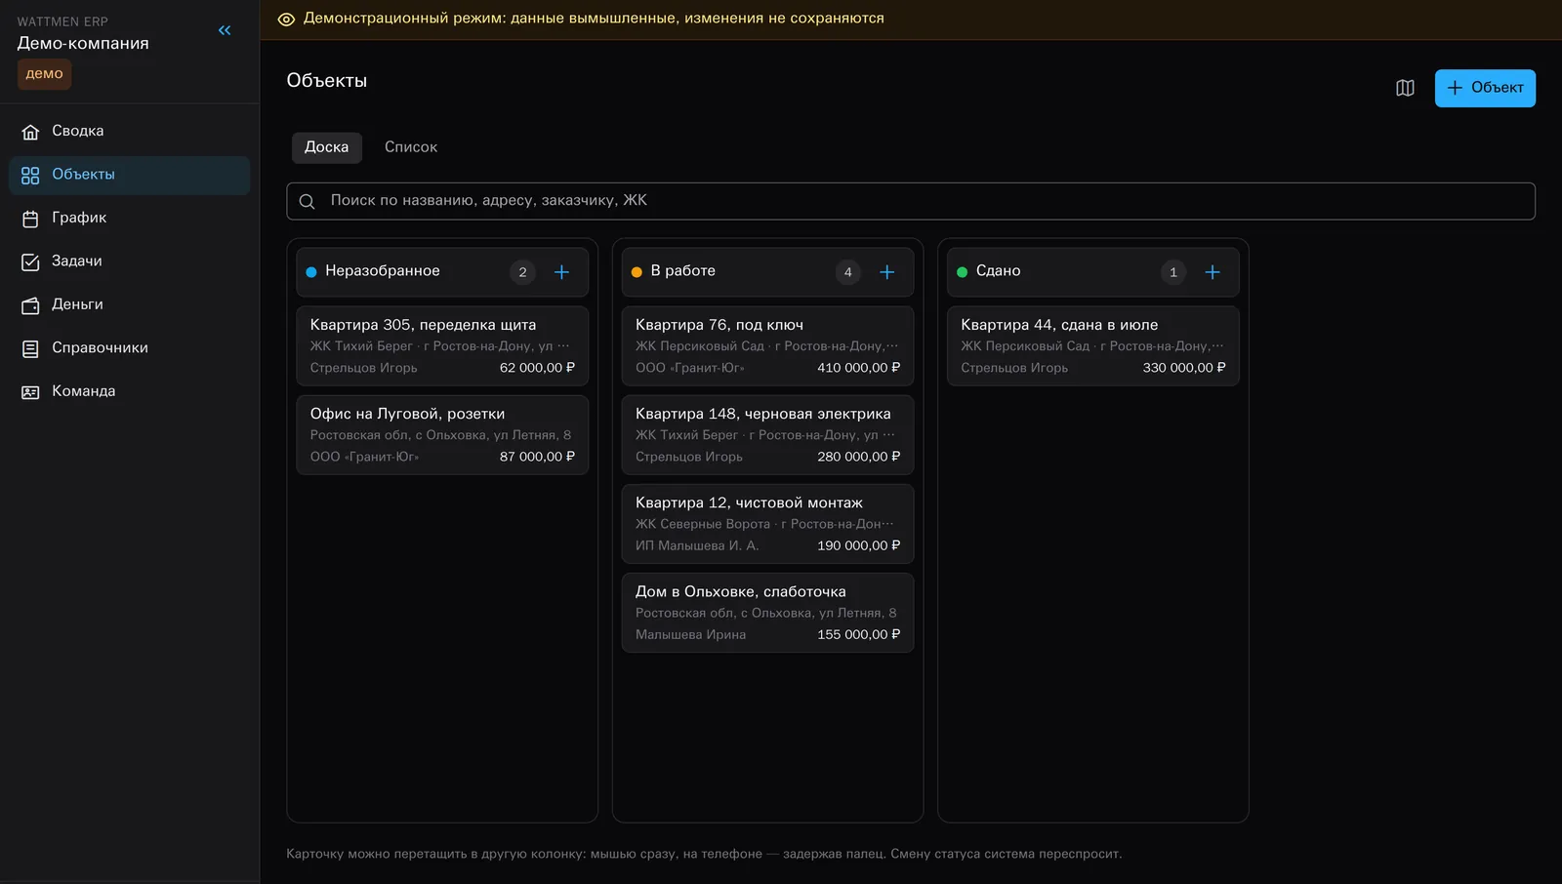Open the График menu item
Image resolution: width=1562 pixels, height=884 pixels.
point(130,219)
